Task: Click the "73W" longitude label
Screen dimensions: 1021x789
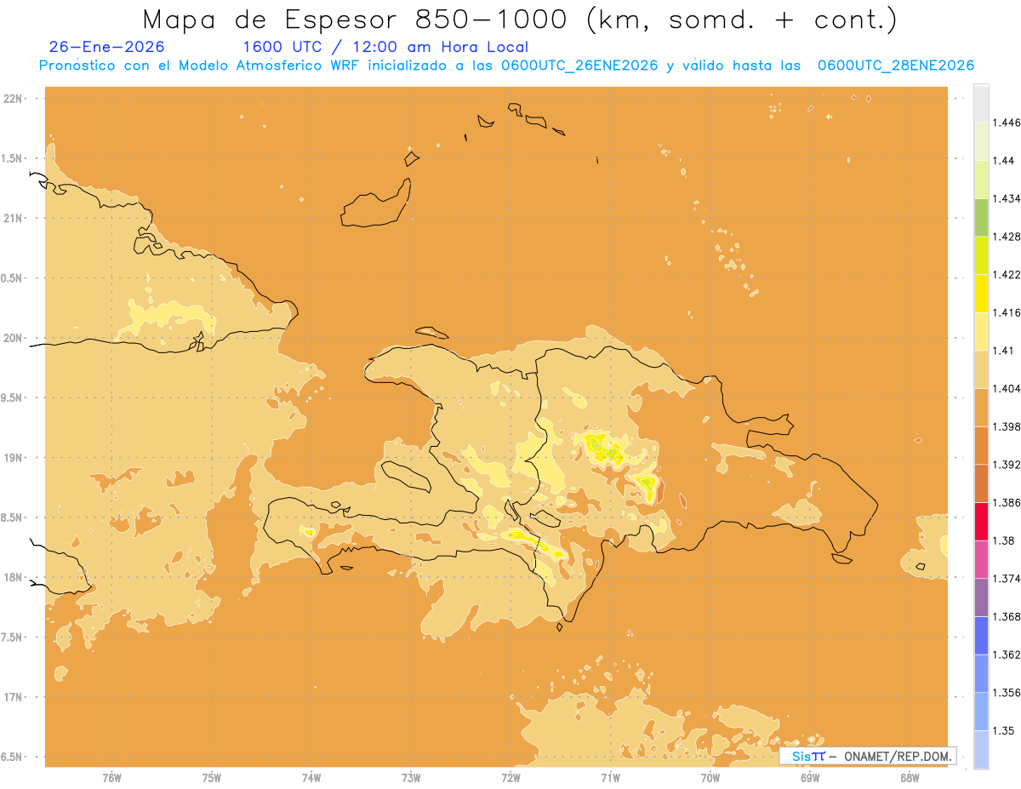Action: pos(411,777)
